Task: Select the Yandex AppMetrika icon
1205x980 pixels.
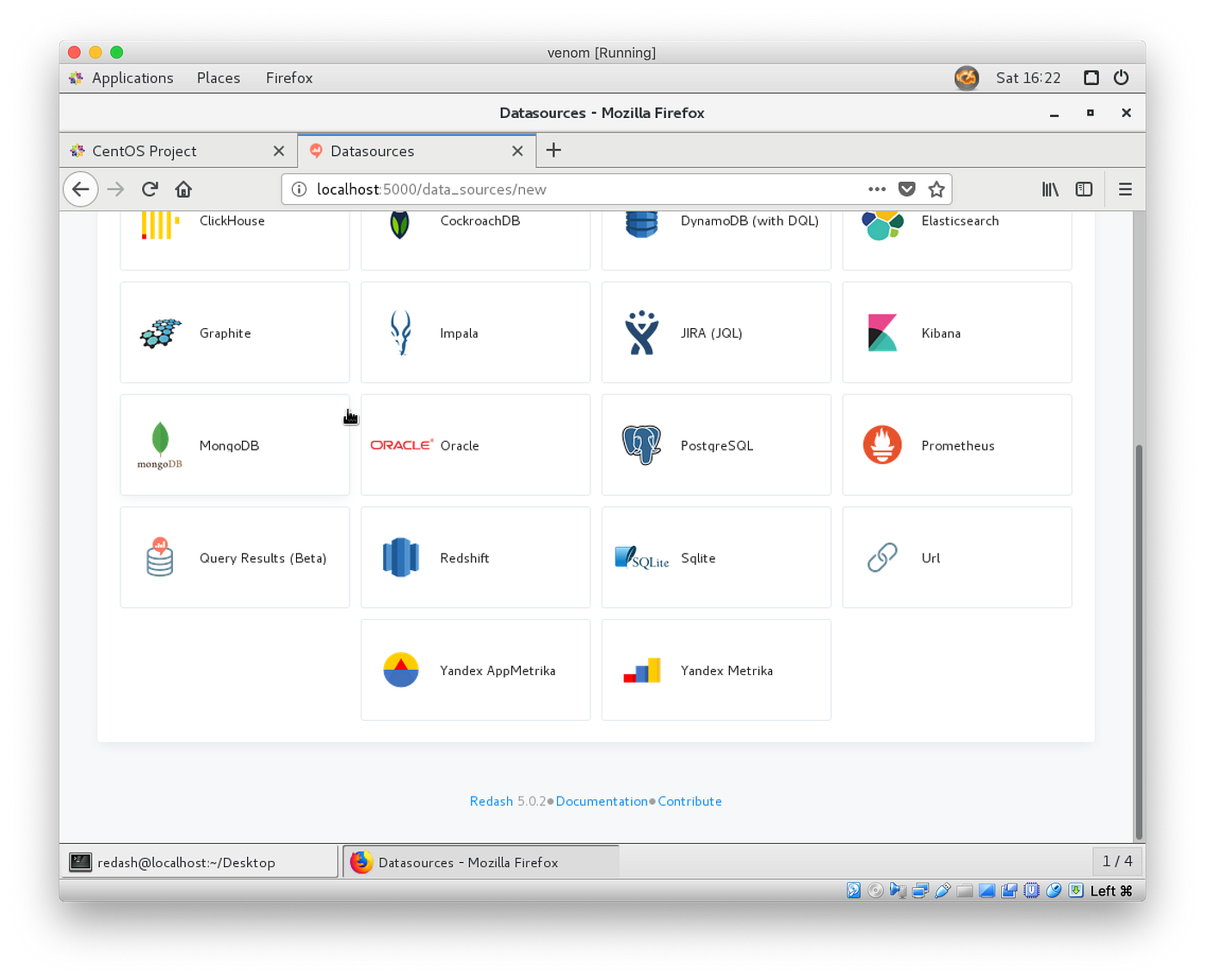Action: [x=400, y=670]
